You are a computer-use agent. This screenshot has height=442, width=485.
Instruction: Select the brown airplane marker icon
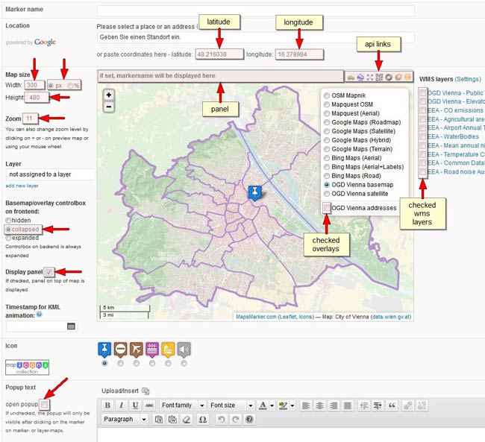click(136, 349)
